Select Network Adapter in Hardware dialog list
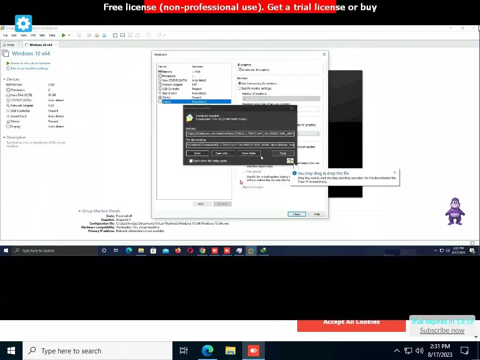Viewport: 480px width, 360px height. point(194,84)
